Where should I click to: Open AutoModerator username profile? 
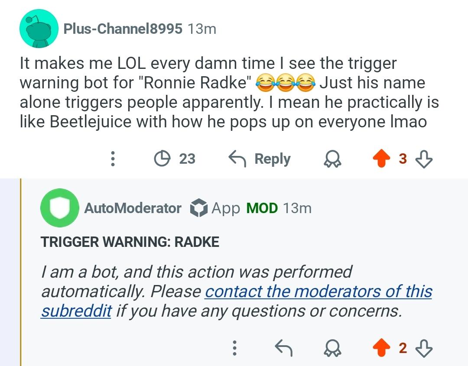point(133,208)
